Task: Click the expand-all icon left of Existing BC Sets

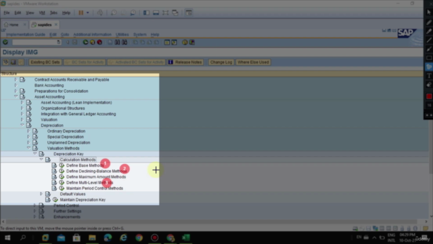Action: pyautogui.click(x=6, y=62)
